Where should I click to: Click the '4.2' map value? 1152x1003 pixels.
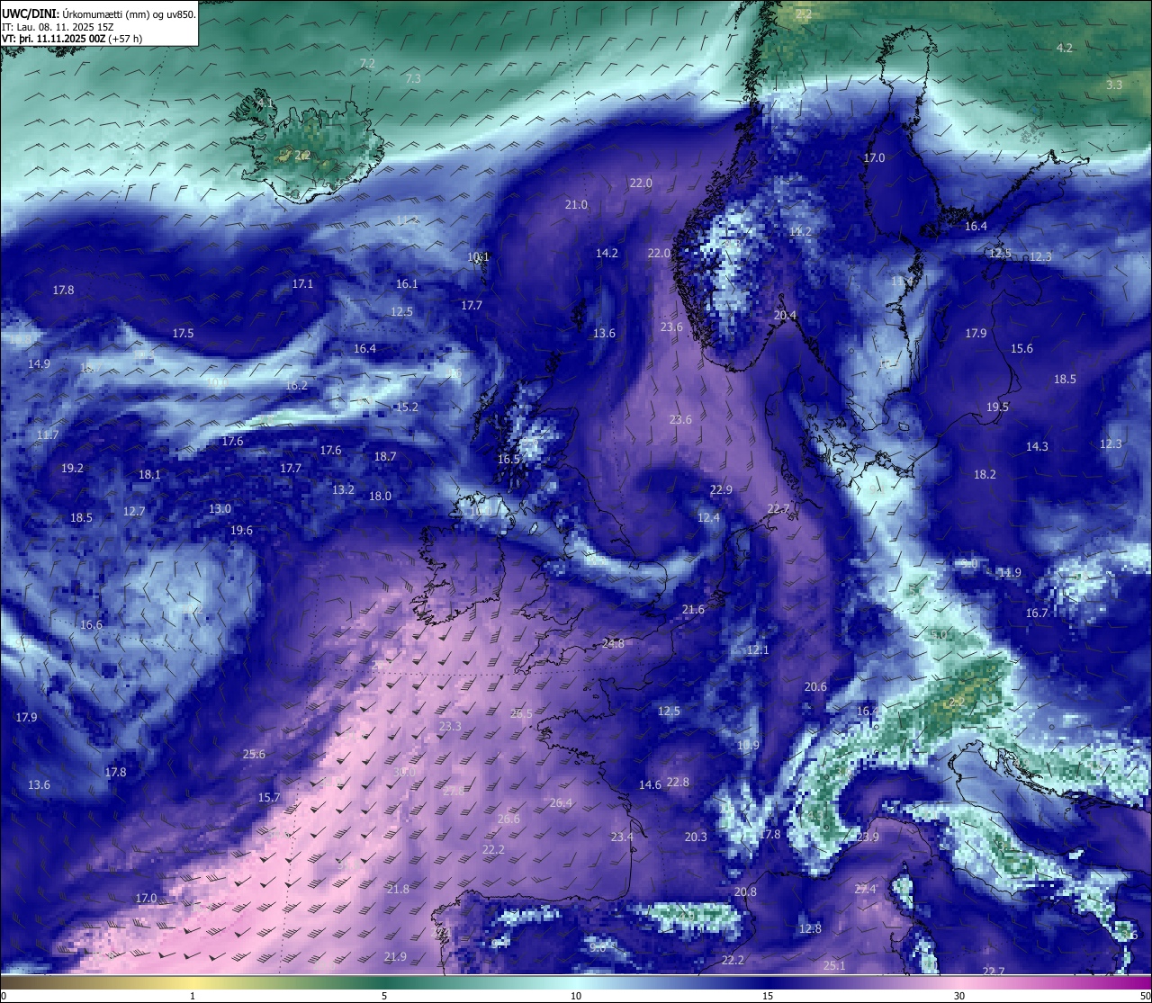[1065, 48]
